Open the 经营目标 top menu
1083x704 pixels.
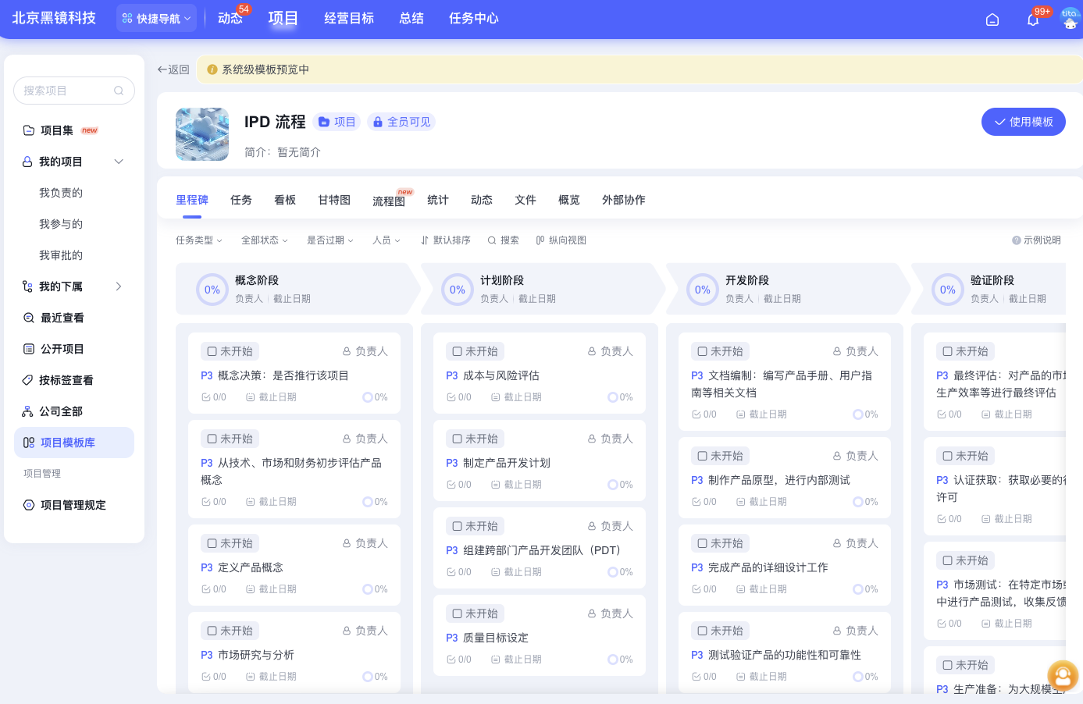pos(349,18)
